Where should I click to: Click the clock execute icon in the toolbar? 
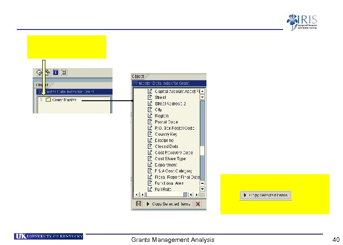[x=39, y=73]
